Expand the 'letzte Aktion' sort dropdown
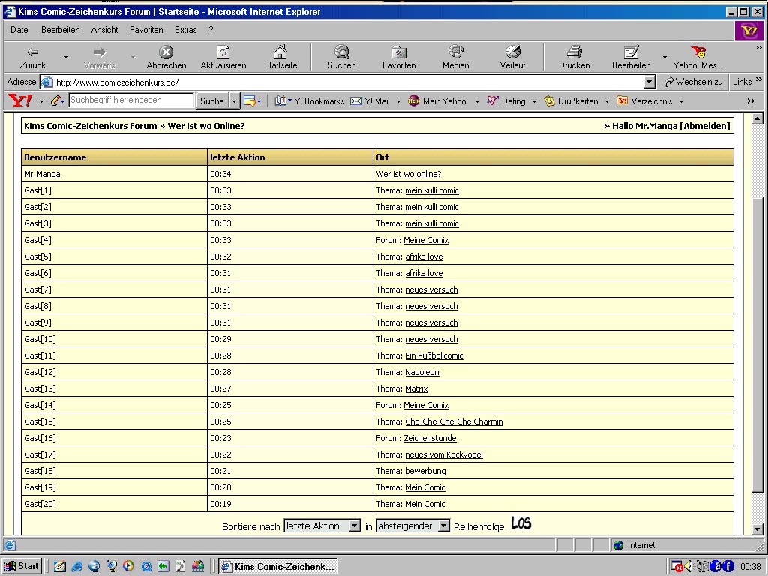Viewport: 768px width, 576px height. (355, 526)
